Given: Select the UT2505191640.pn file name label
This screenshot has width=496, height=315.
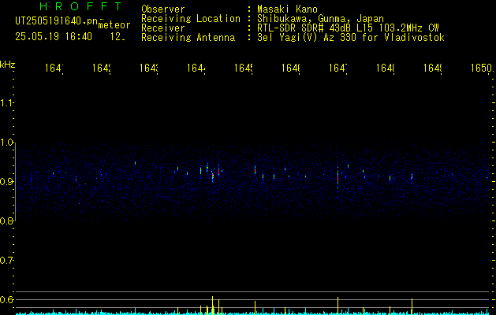Looking at the screenshot, I should point(57,21).
